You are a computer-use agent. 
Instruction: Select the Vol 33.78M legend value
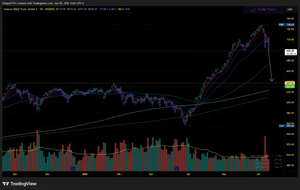pos(124,9)
